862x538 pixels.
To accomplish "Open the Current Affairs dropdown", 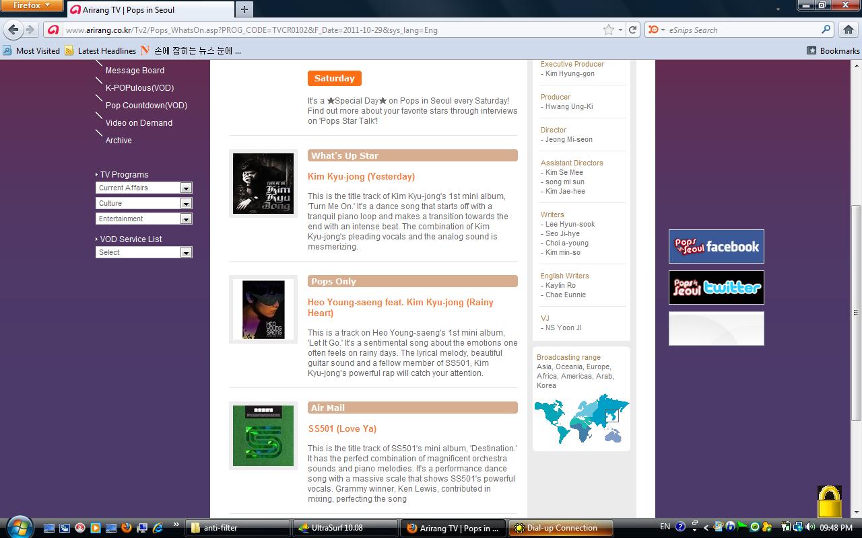I will [x=144, y=188].
